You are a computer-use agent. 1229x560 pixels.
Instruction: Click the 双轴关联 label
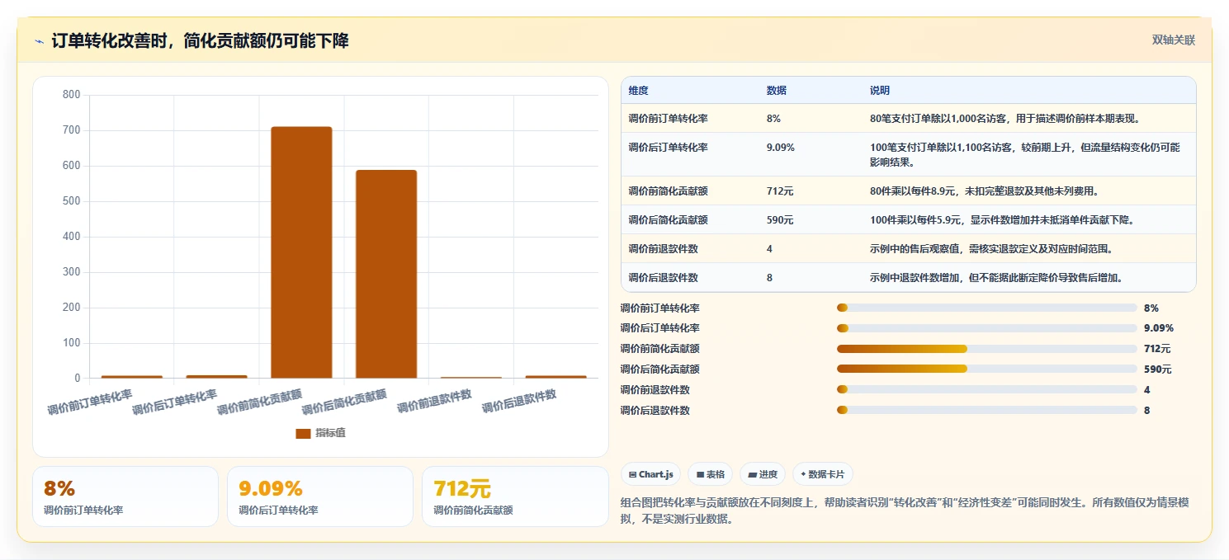(1173, 40)
